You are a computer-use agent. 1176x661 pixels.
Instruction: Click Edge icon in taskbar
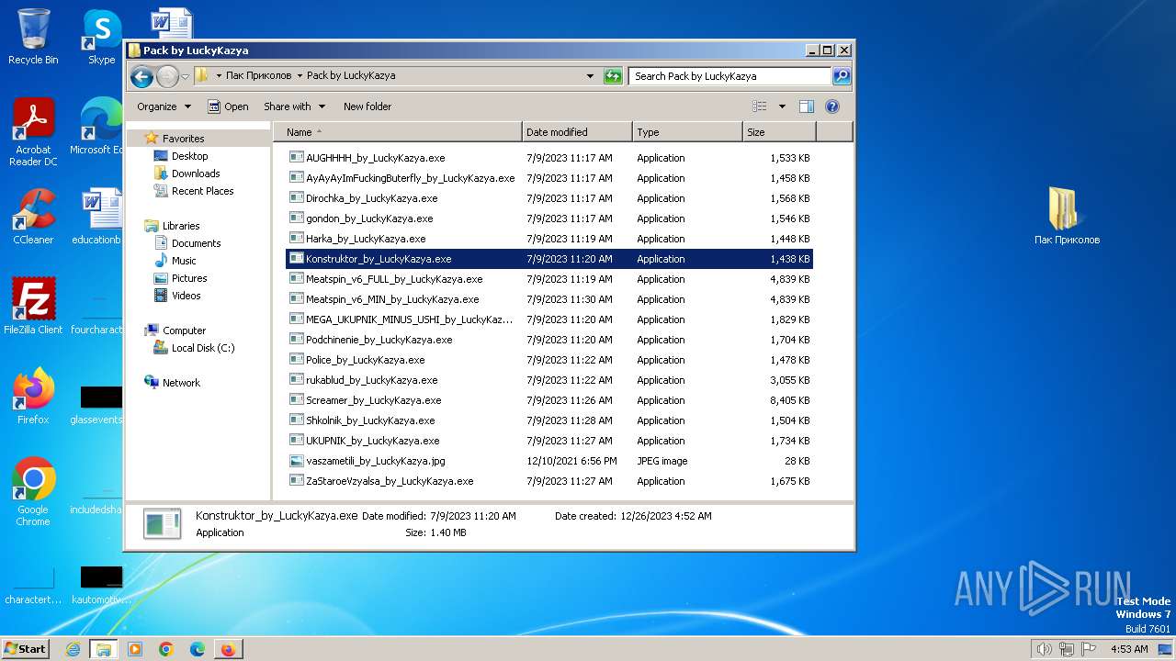(x=197, y=649)
